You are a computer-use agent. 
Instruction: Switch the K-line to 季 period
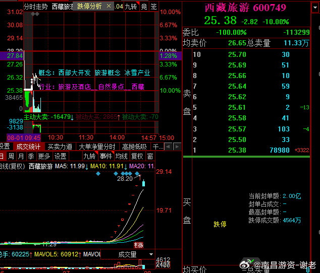[31, 156]
